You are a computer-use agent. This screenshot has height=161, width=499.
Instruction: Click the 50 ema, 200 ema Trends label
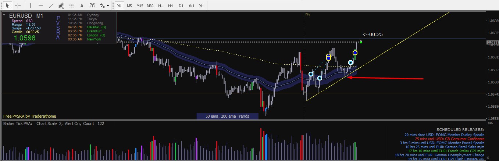227,116
